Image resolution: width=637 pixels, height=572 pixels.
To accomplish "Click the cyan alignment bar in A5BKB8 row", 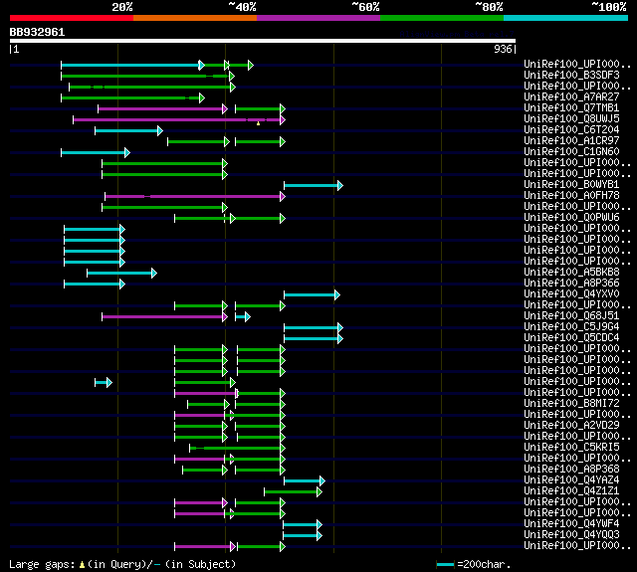I will click(119, 273).
